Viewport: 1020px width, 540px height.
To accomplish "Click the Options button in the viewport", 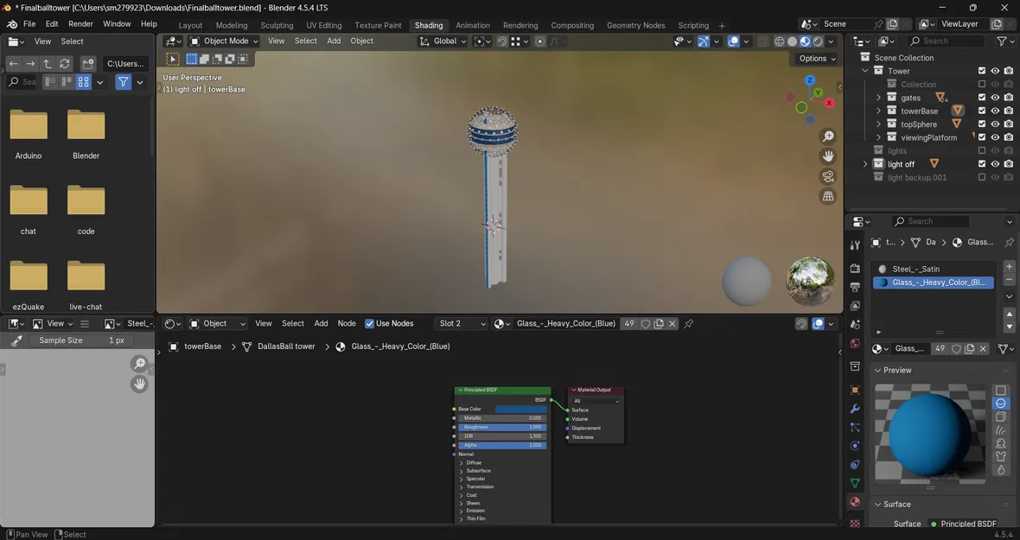I will tap(816, 59).
